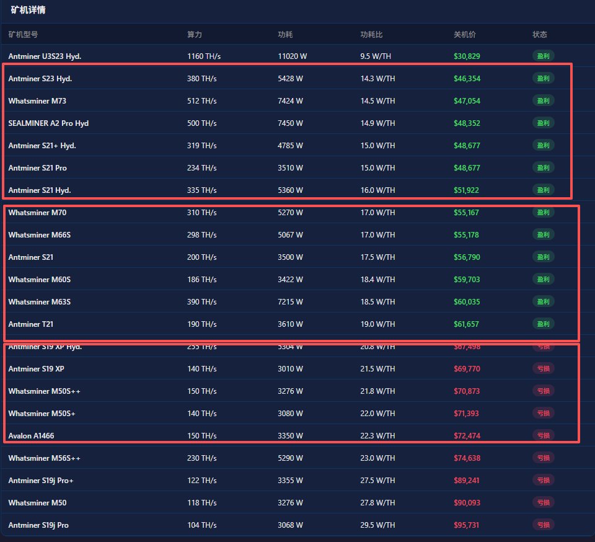Click the $51,922 shutdown price

[466, 190]
